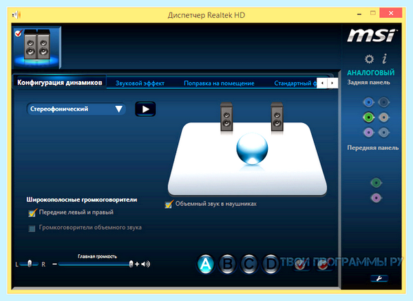
Task: Click the pink rear panel jack
Action: [369, 132]
